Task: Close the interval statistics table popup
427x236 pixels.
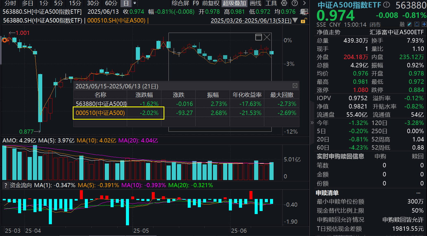Action: pyautogui.click(x=295, y=86)
